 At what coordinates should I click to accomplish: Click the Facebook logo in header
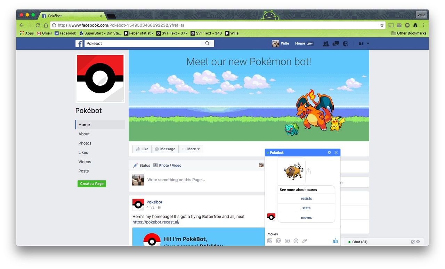pyautogui.click(x=79, y=43)
